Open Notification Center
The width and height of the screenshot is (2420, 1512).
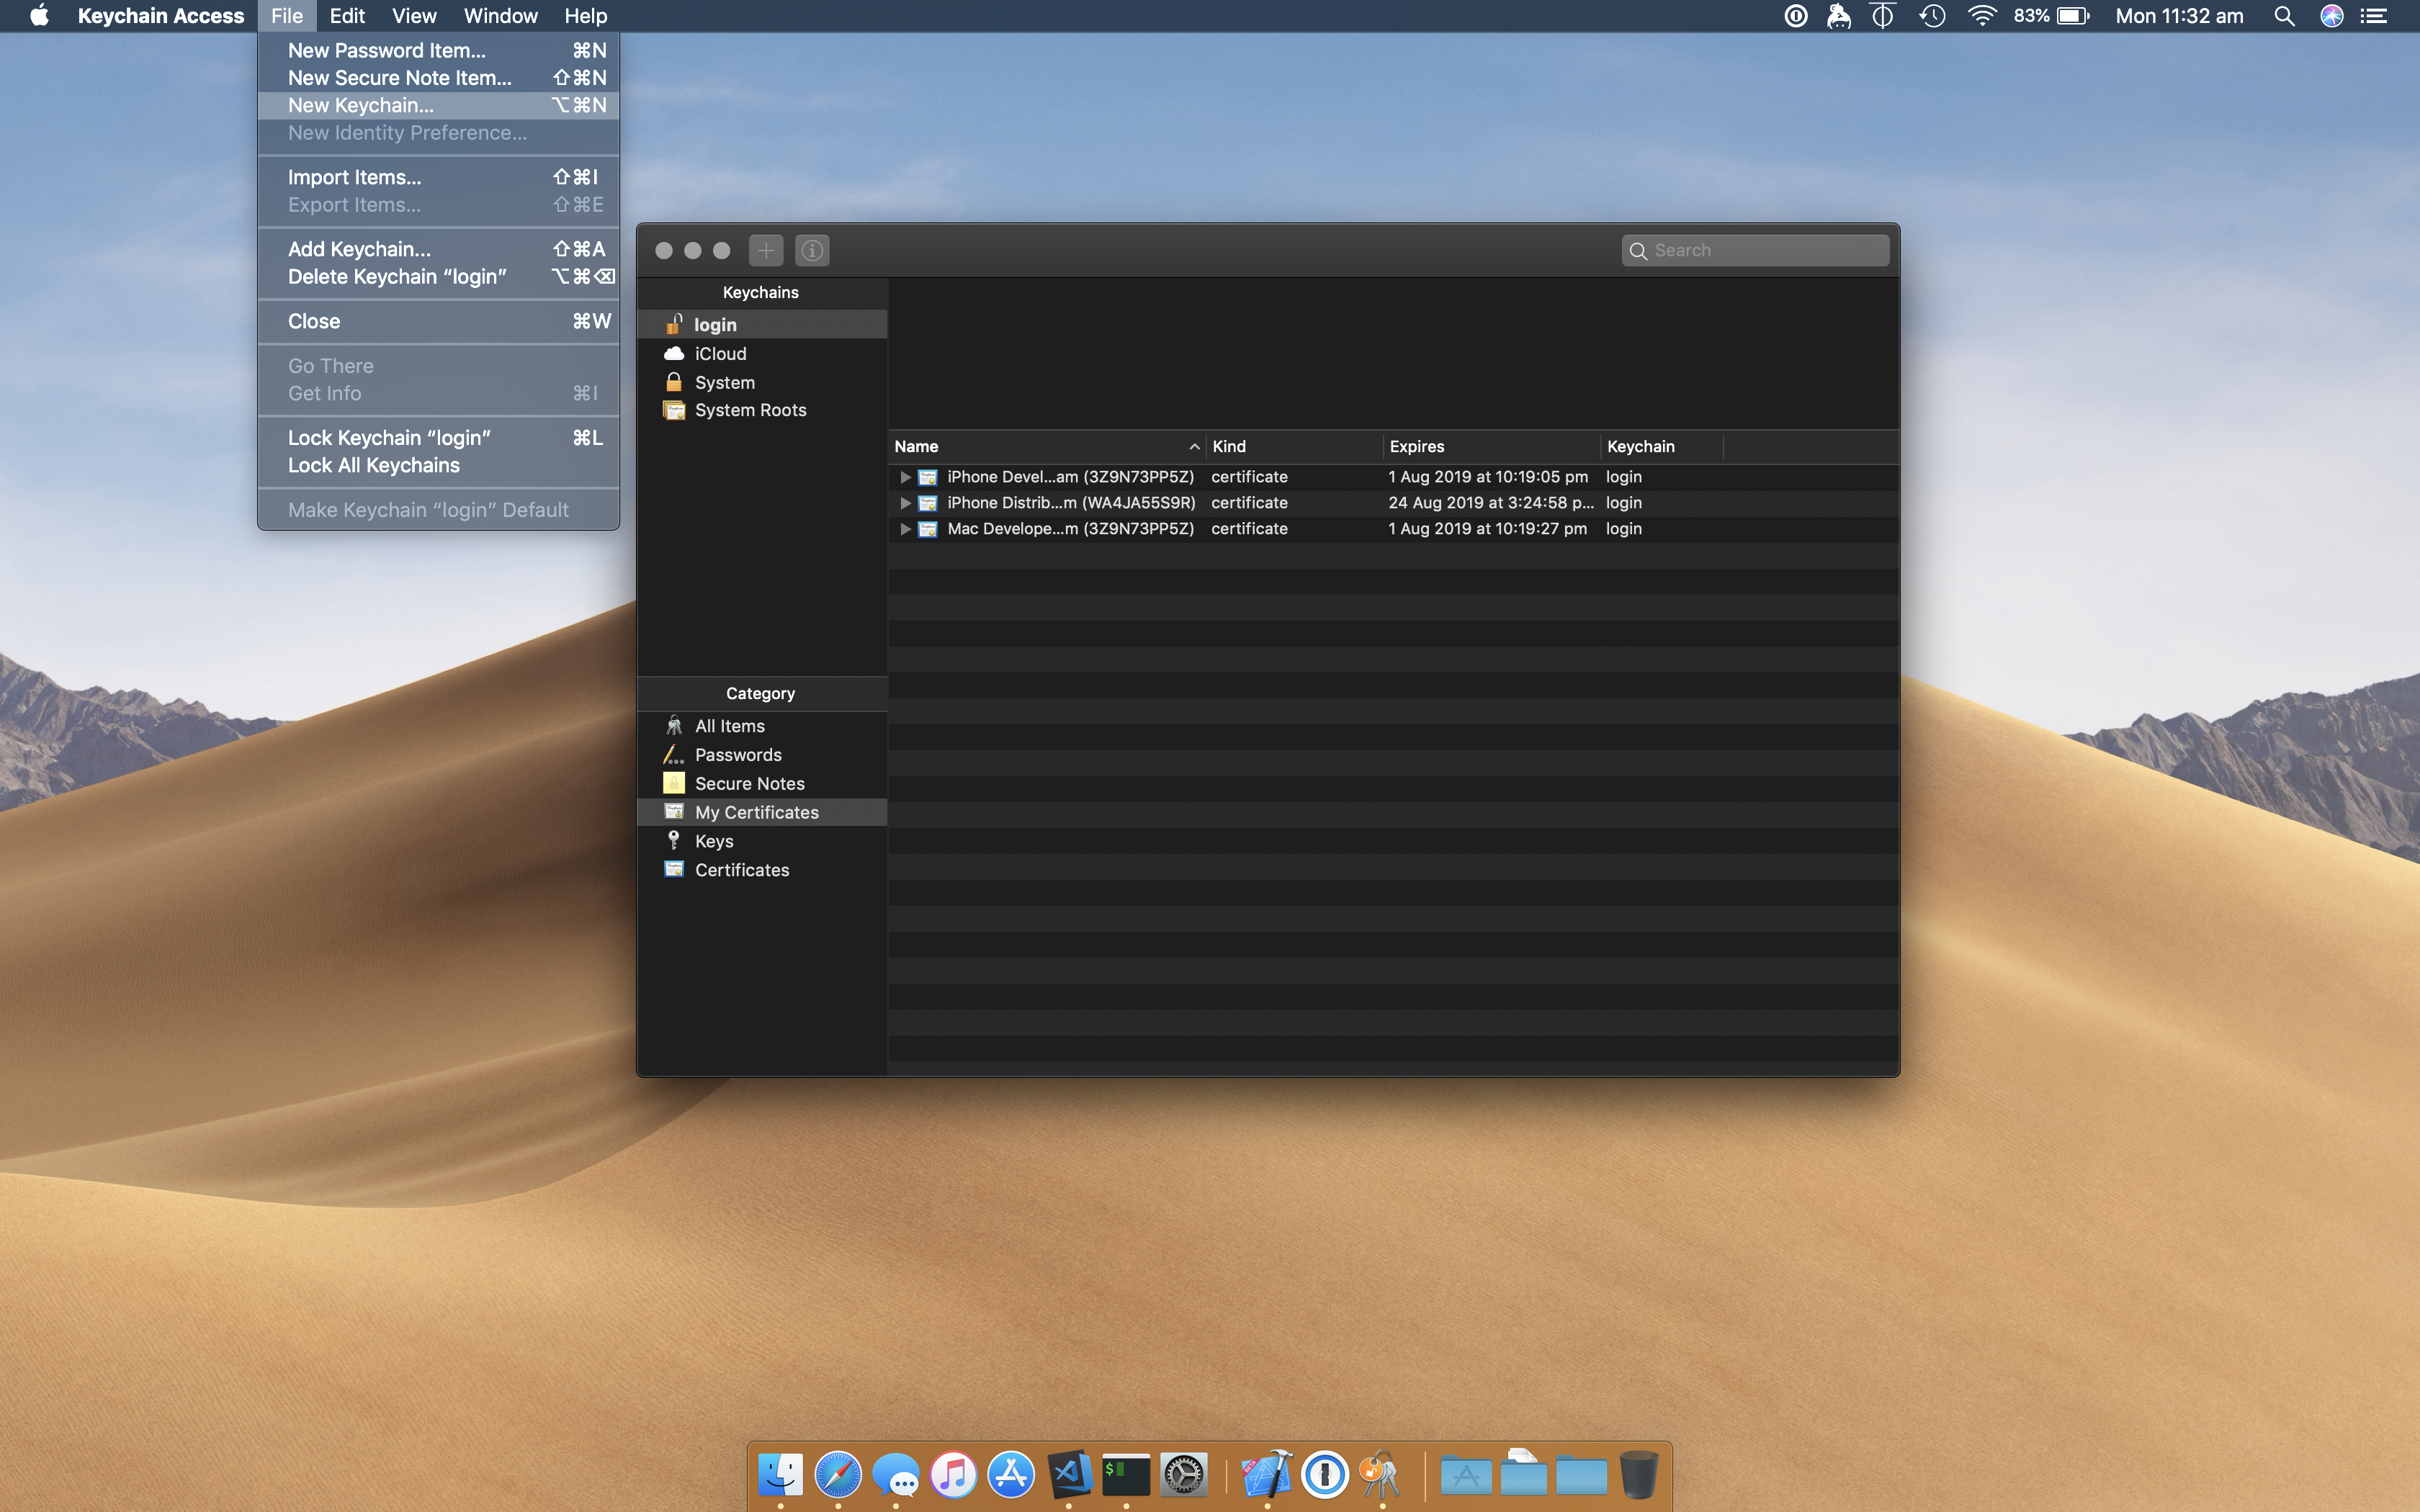2374,16
